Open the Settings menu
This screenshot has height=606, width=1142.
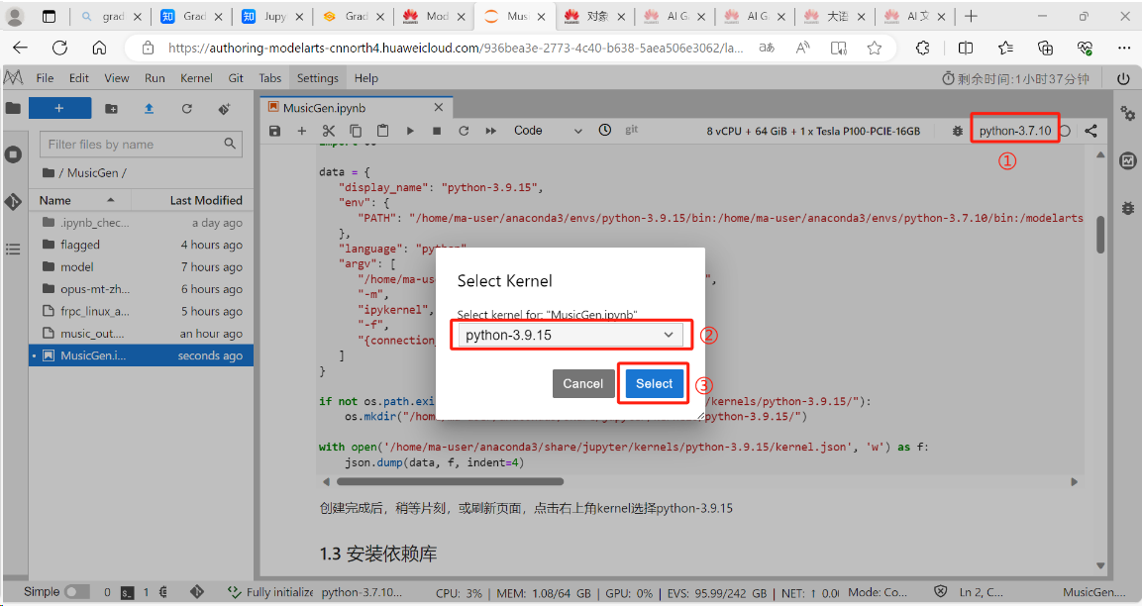pos(318,78)
